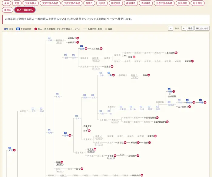Click the red 1 badge next to 天智
The image size is (212, 177).
(14, 150)
